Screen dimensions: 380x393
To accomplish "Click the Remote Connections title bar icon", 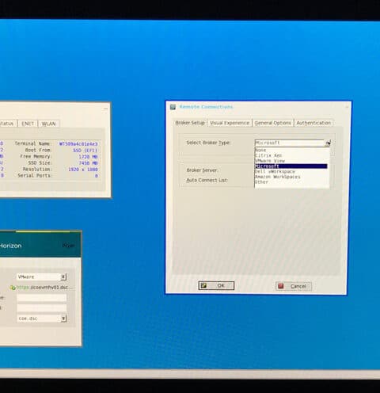I will pos(173,107).
